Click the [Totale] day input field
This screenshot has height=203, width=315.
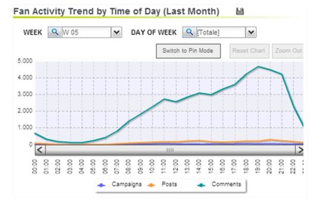[221, 32]
